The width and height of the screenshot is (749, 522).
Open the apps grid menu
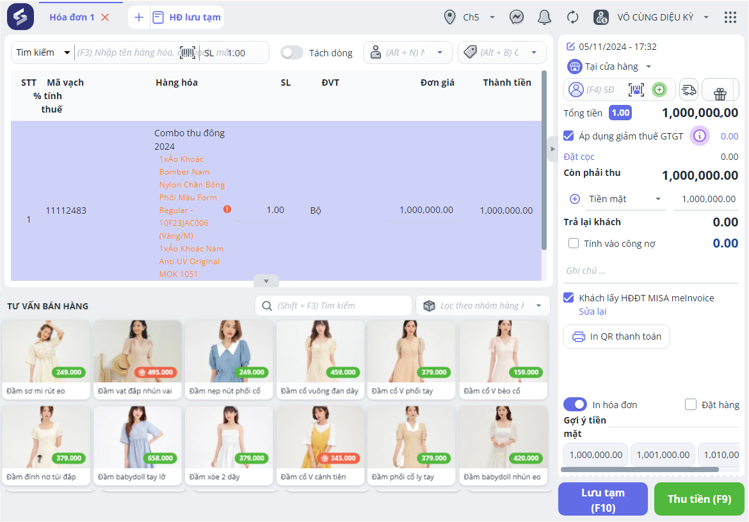tap(730, 17)
